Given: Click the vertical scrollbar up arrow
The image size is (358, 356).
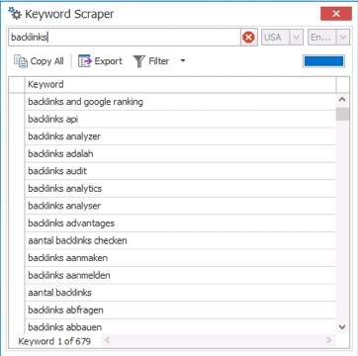Looking at the screenshot, I should tap(342, 99).
